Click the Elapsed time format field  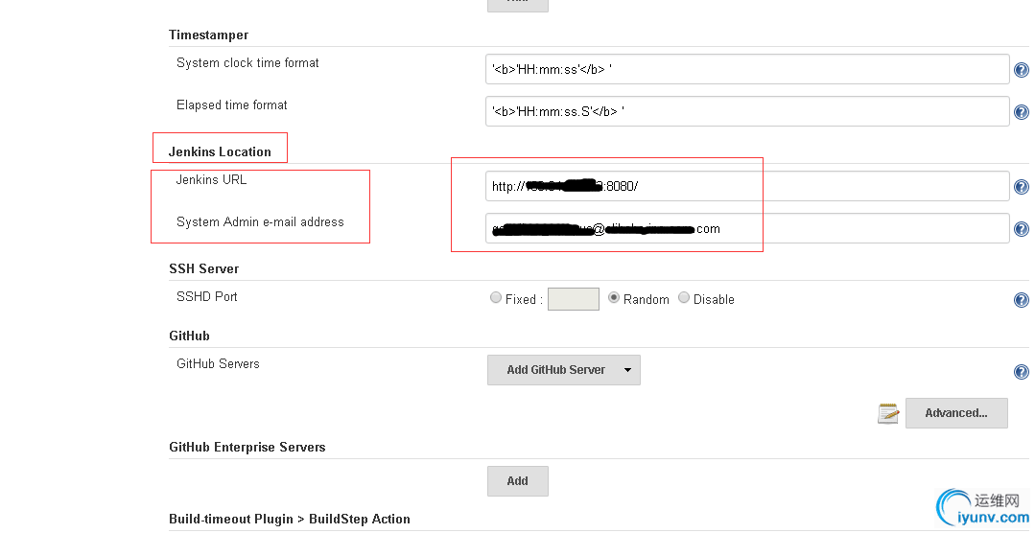click(747, 111)
